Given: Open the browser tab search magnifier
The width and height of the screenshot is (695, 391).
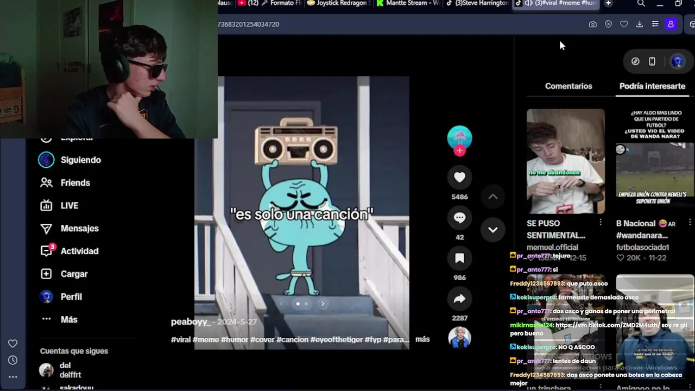Looking at the screenshot, I should (641, 4).
